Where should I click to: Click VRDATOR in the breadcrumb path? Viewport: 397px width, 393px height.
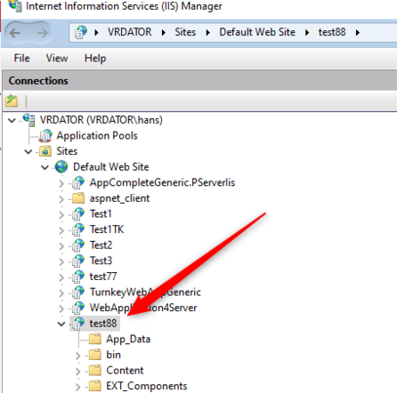click(129, 32)
